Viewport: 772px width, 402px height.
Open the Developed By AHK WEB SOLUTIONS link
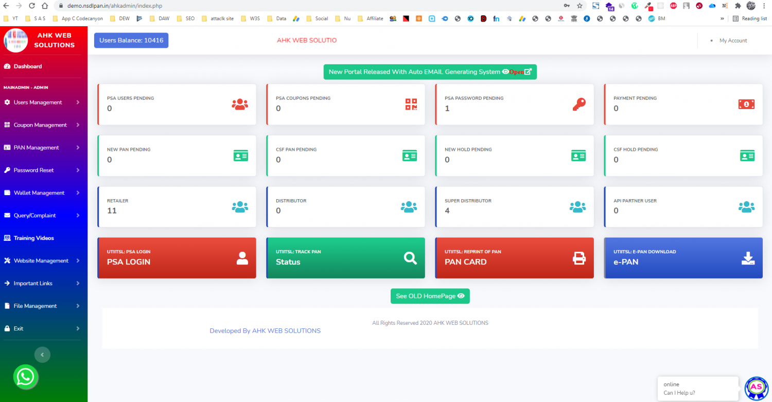pyautogui.click(x=265, y=331)
